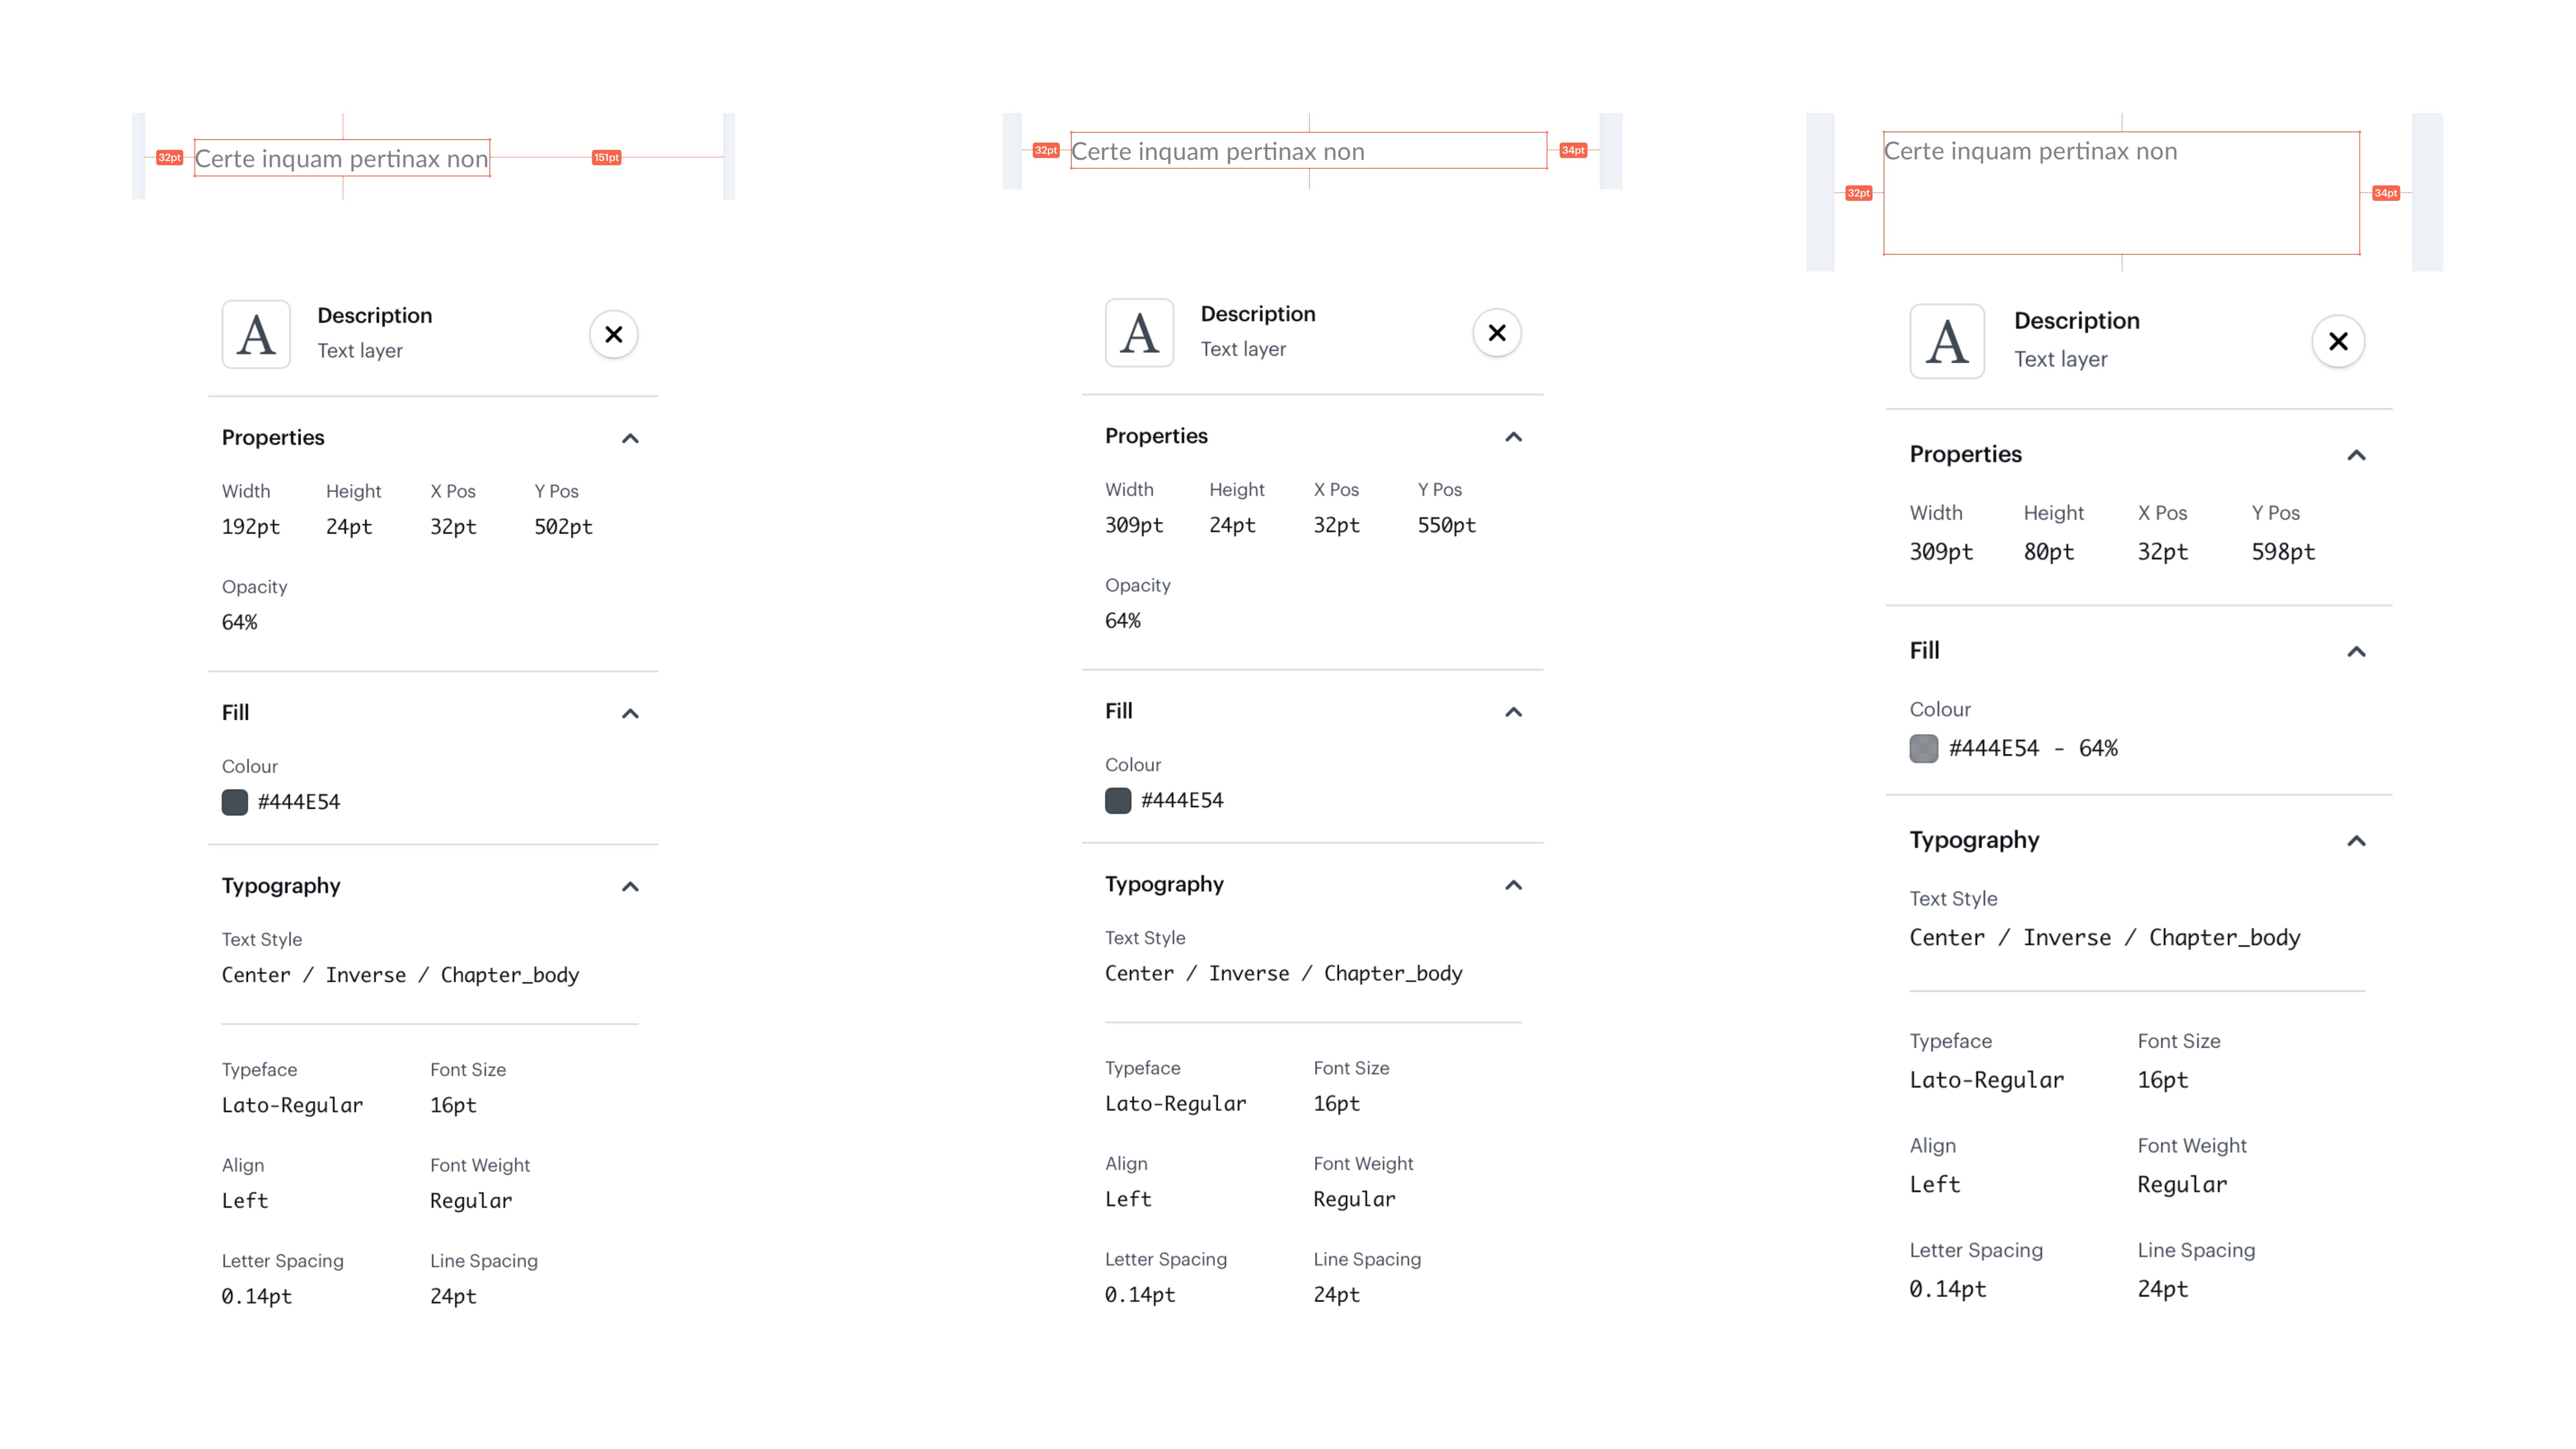This screenshot has width=2576, height=1449.
Task: Click the 32pt marker left of the 192pt box
Action: (169, 157)
